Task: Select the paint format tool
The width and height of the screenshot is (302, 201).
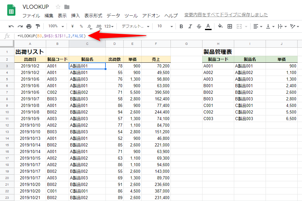Action: click(x=38, y=26)
